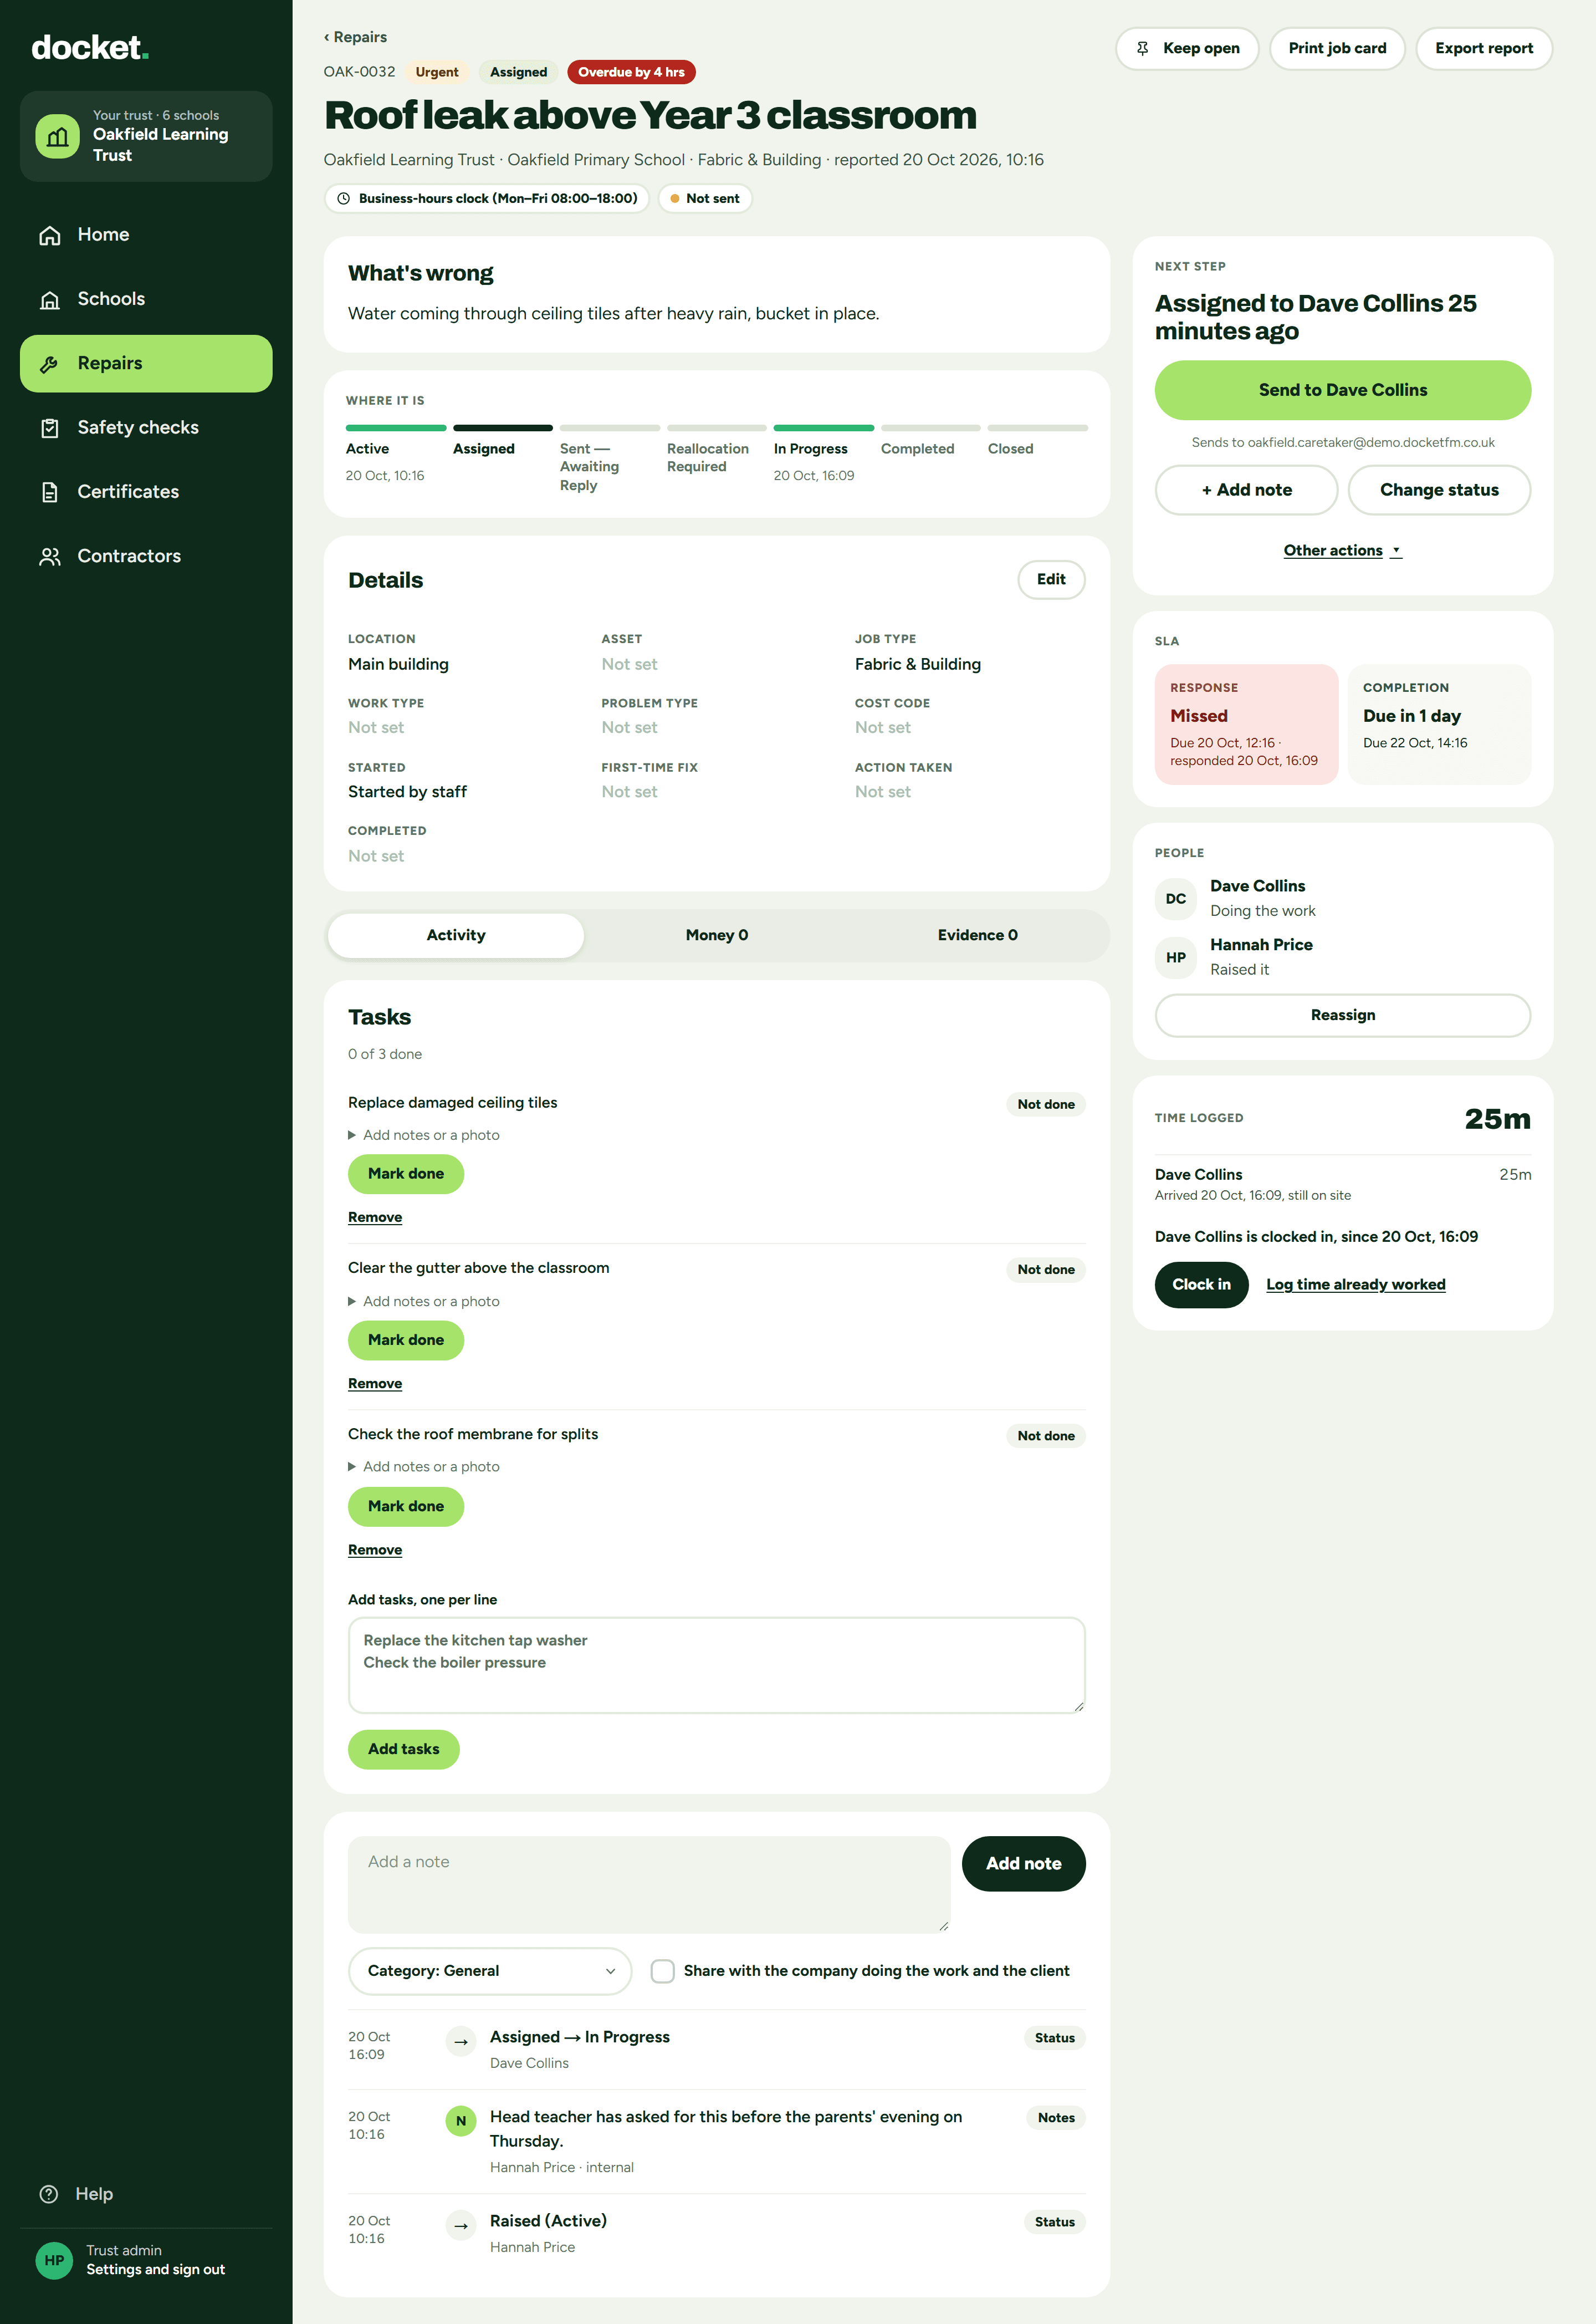Switch to the Money tab

click(717, 935)
